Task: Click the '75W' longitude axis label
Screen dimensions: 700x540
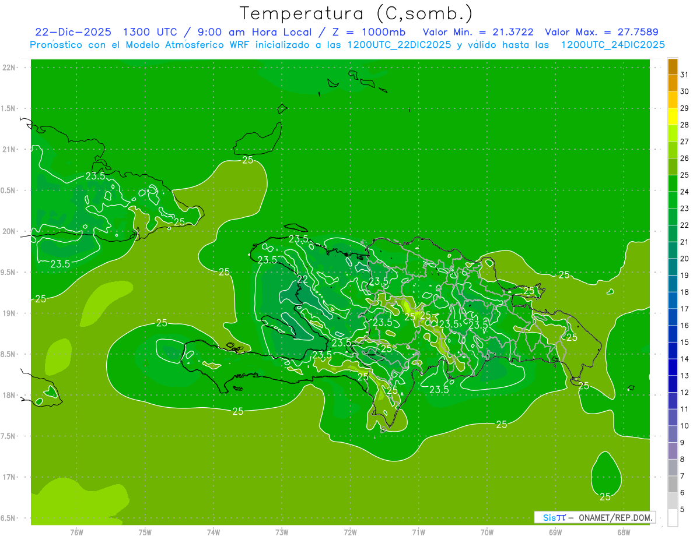Action: 145,532
